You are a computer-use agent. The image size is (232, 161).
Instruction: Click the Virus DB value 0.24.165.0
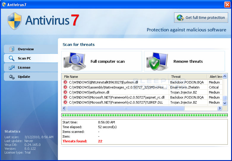[32, 145]
